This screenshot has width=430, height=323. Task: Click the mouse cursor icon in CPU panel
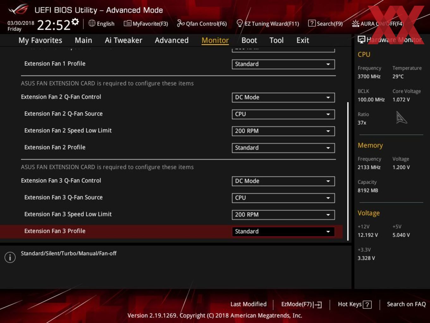coord(401,117)
